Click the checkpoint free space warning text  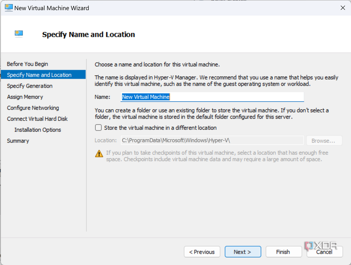(217, 156)
